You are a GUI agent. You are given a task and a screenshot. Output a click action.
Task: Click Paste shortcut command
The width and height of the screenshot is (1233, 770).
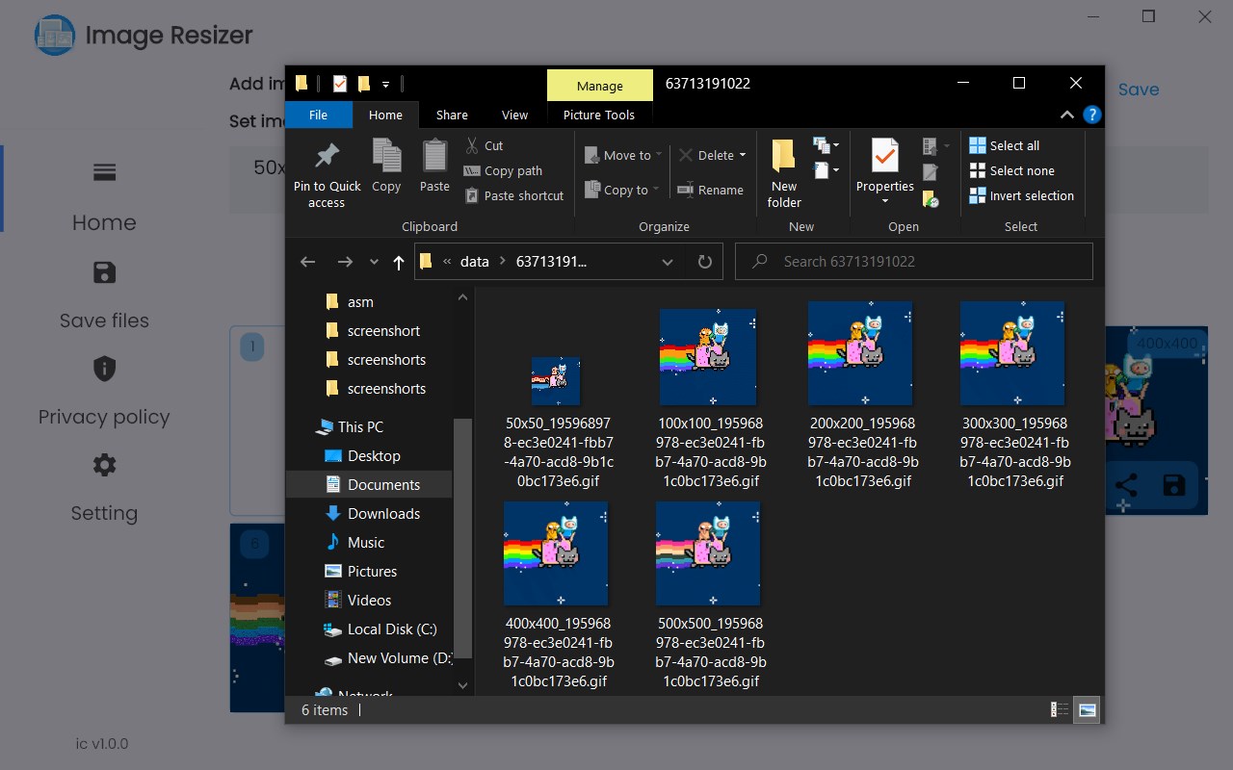pos(514,195)
